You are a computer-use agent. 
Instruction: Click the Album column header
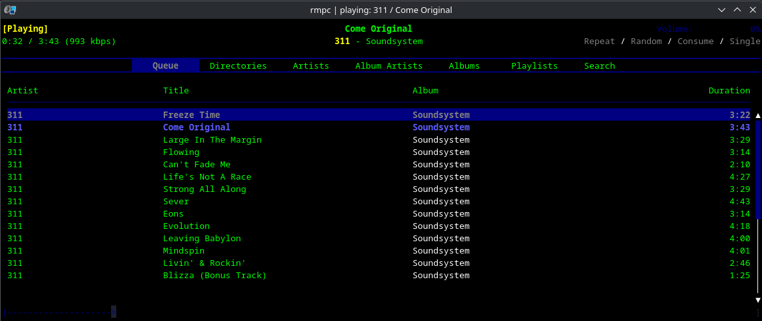click(x=425, y=91)
